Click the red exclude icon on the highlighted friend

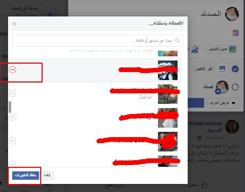click(x=13, y=69)
